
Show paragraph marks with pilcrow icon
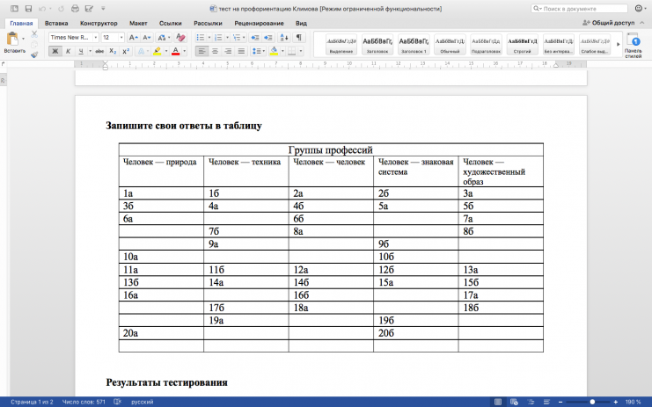[299, 38]
